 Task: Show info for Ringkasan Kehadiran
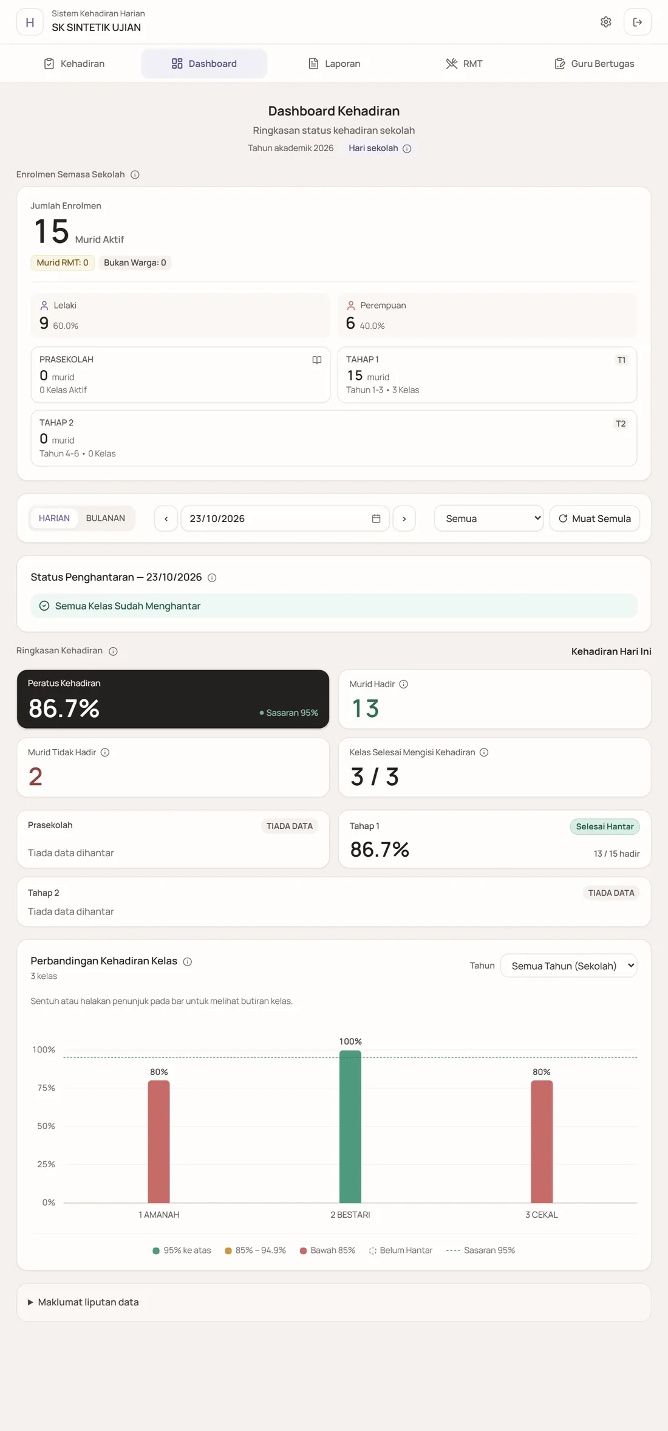[x=113, y=651]
